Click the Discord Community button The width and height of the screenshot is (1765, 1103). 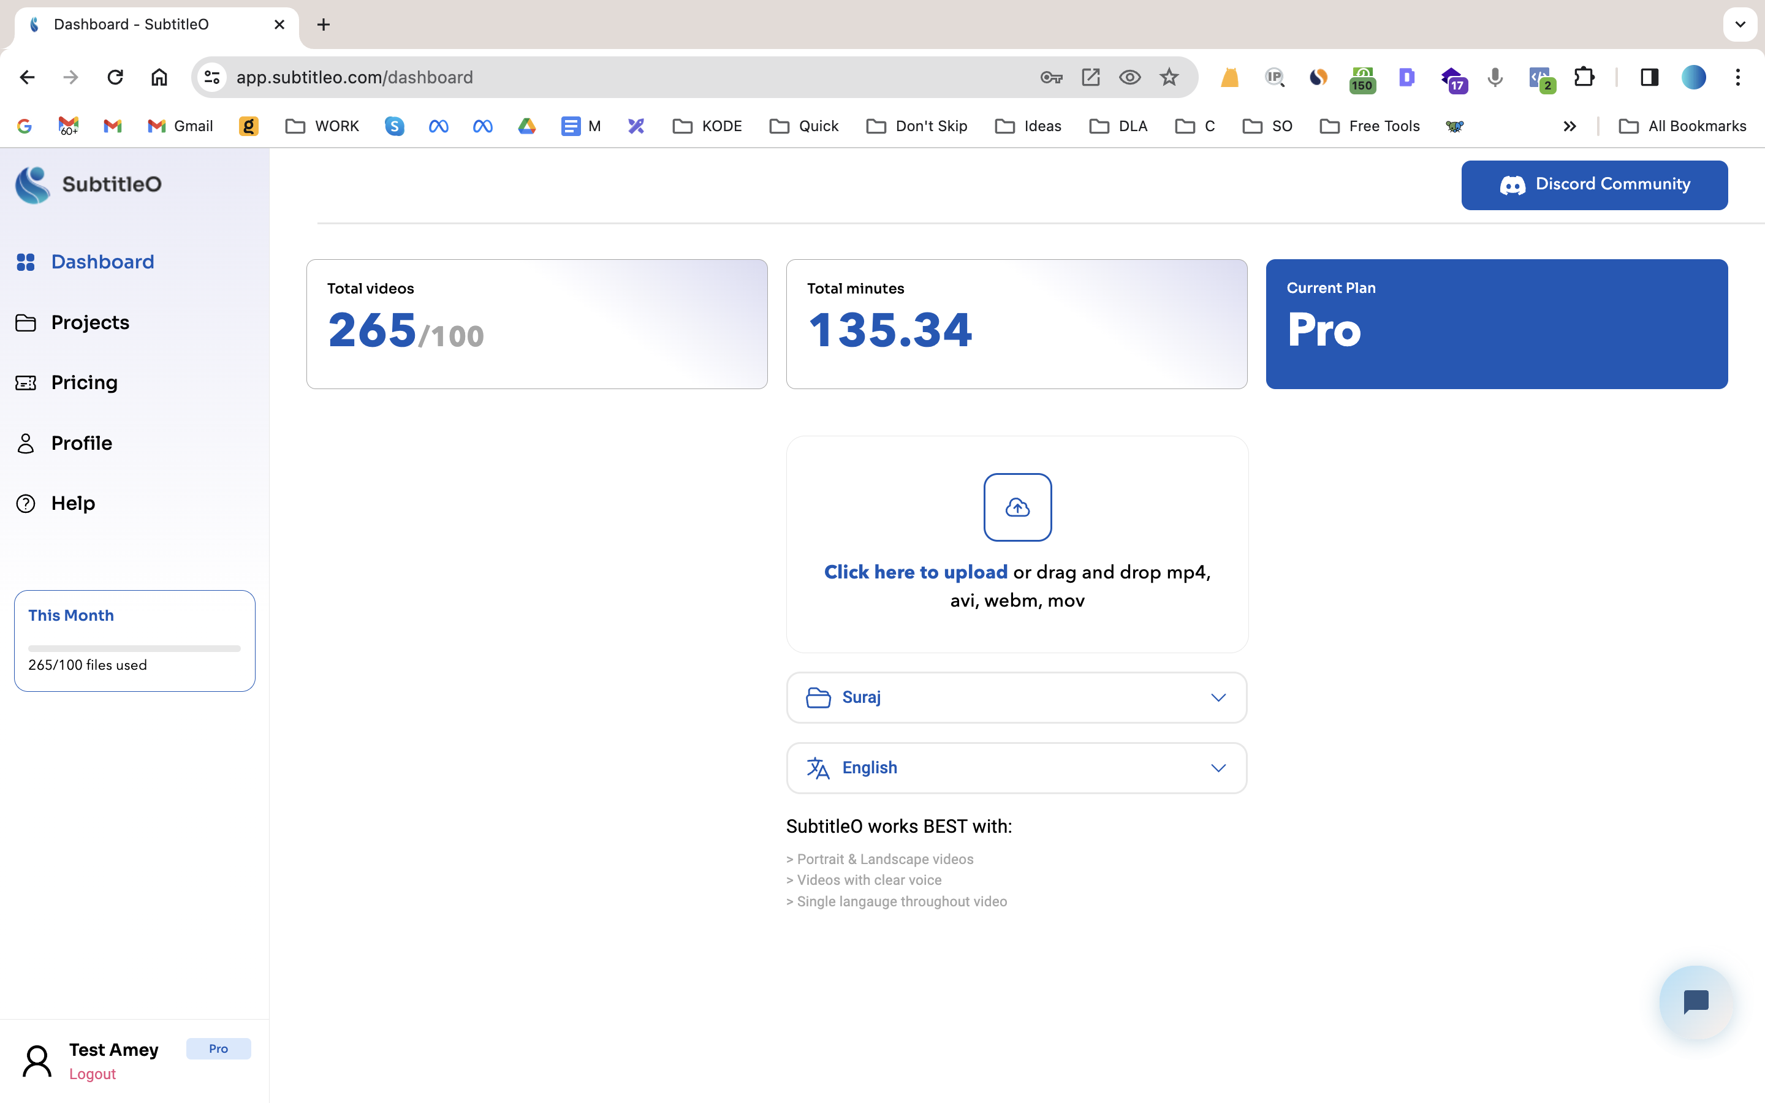pos(1595,184)
